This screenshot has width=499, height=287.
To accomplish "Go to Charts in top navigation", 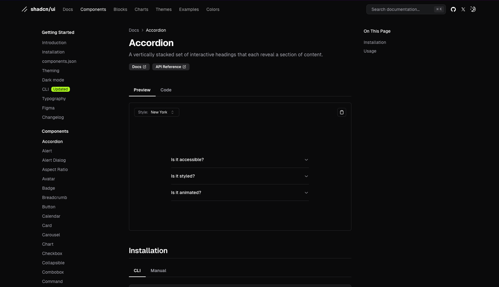I will tap(141, 9).
